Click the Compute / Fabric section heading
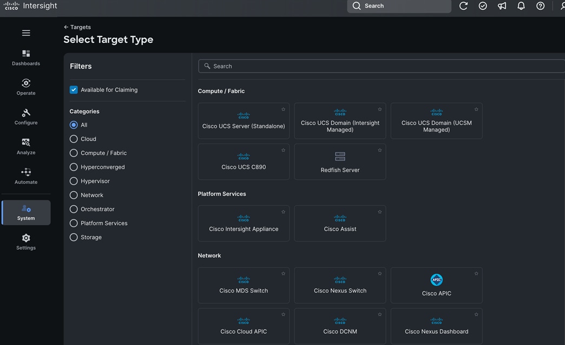Viewport: 565px width, 345px height. pos(221,91)
